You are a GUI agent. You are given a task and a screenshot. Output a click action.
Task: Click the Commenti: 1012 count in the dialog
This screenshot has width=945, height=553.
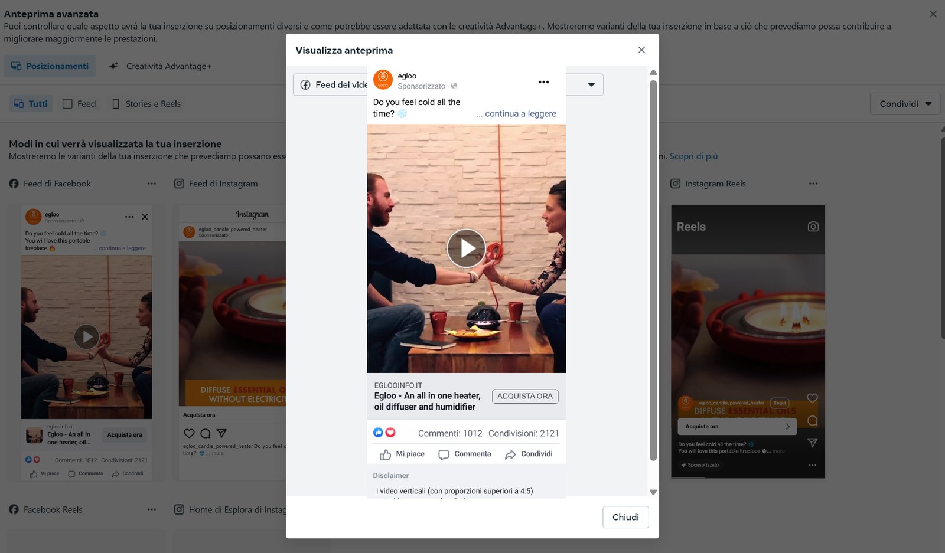pyautogui.click(x=450, y=433)
